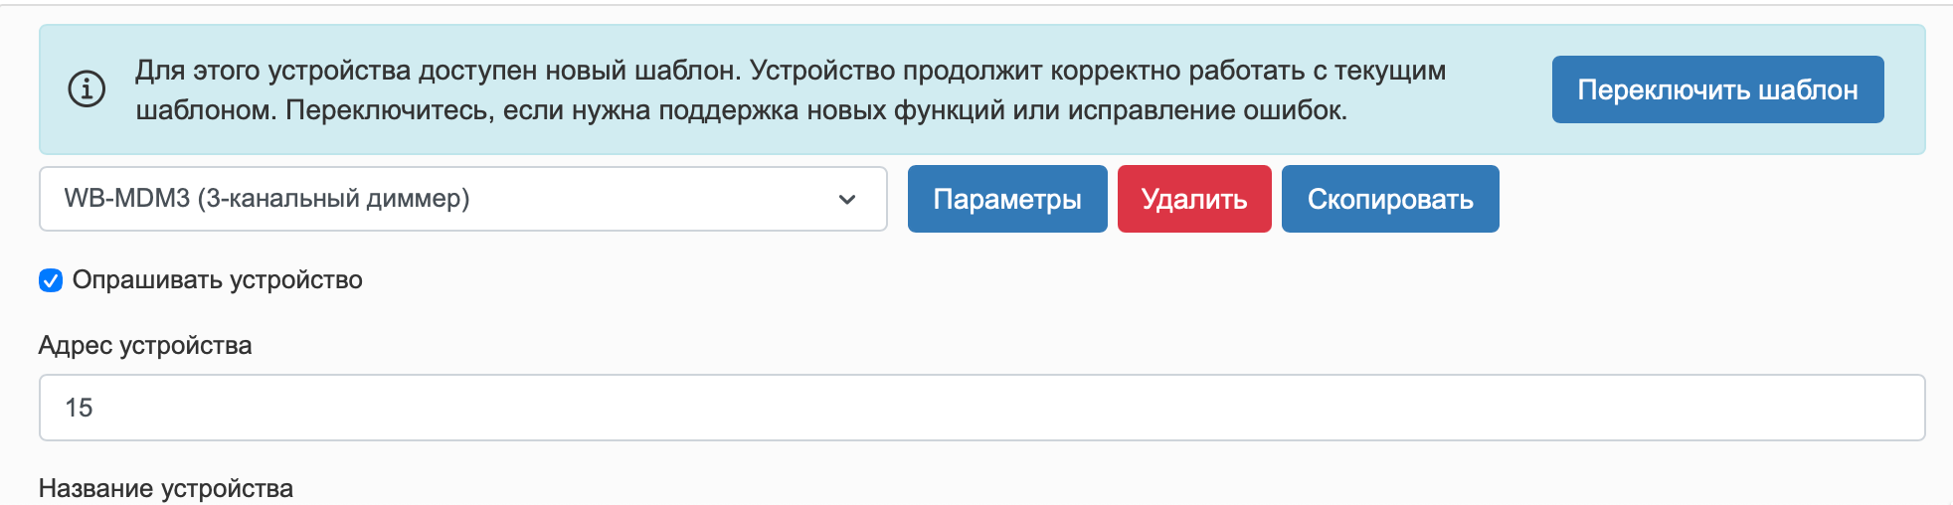Click the Название устройства label

166,488
